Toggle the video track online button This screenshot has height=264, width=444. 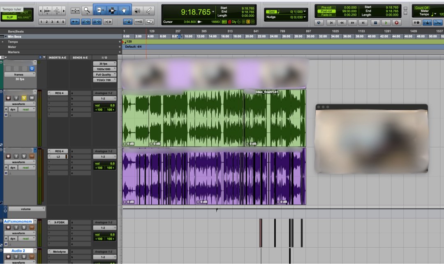(32, 69)
